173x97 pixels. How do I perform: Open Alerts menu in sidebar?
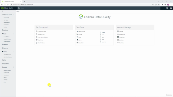point(4,52)
